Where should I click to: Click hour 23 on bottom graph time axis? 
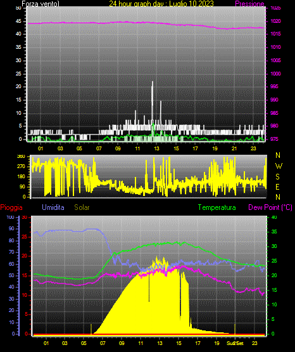click(x=254, y=343)
